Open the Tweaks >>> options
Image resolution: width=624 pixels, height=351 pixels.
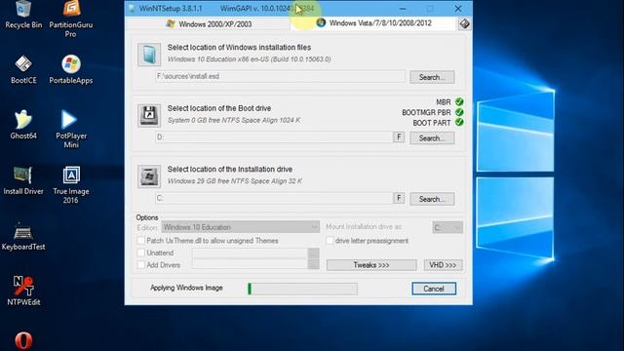(371, 265)
